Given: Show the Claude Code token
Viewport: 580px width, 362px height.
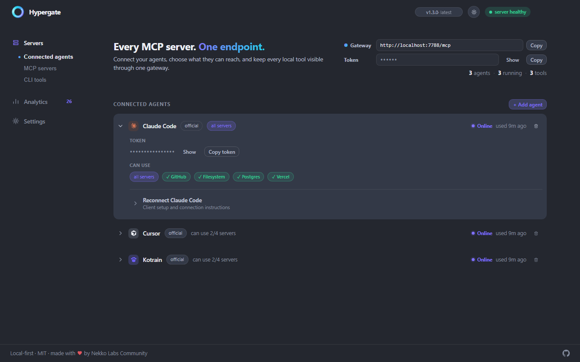Looking at the screenshot, I should pyautogui.click(x=189, y=152).
